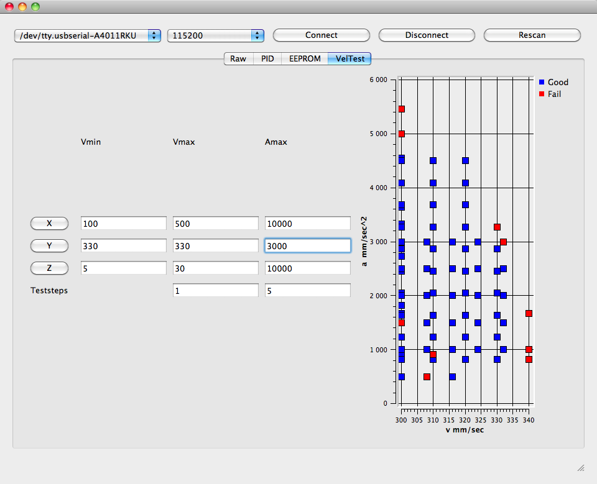597x484 pixels.
Task: Switch to the EEPROM tab
Action: (x=305, y=58)
